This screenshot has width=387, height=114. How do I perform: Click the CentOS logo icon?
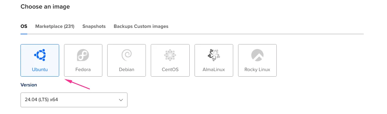click(x=170, y=55)
